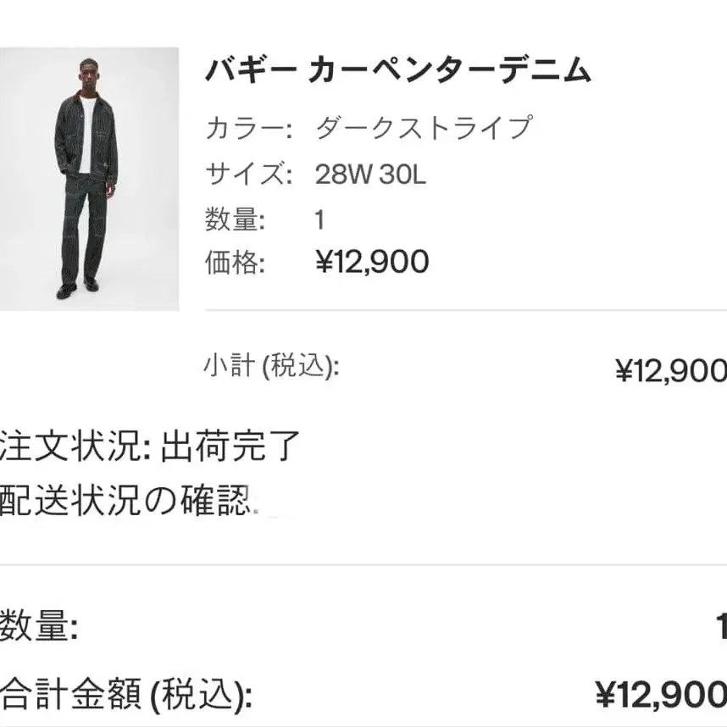This screenshot has width=727, height=727.
Task: Click the 数量 label under product details
Action: [x=235, y=220]
